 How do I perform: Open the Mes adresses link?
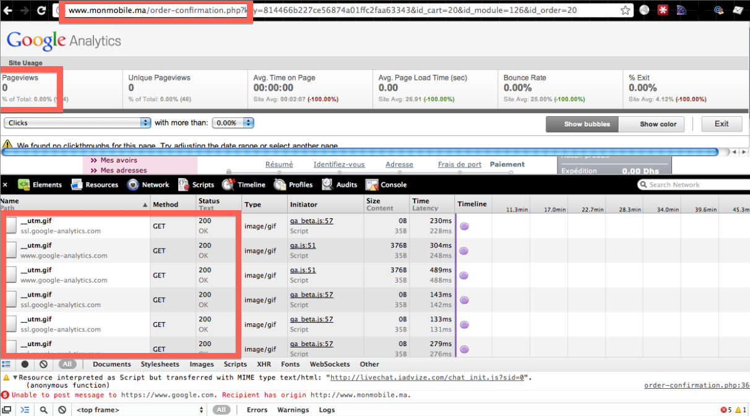(124, 170)
